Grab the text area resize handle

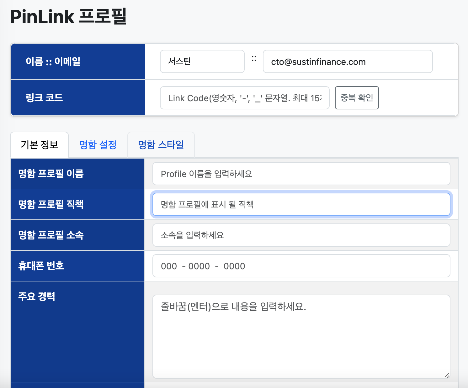tap(447, 375)
